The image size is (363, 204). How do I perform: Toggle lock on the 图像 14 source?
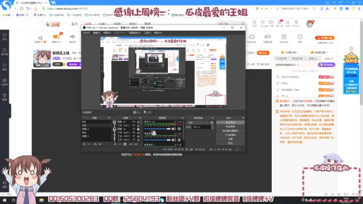point(138,129)
